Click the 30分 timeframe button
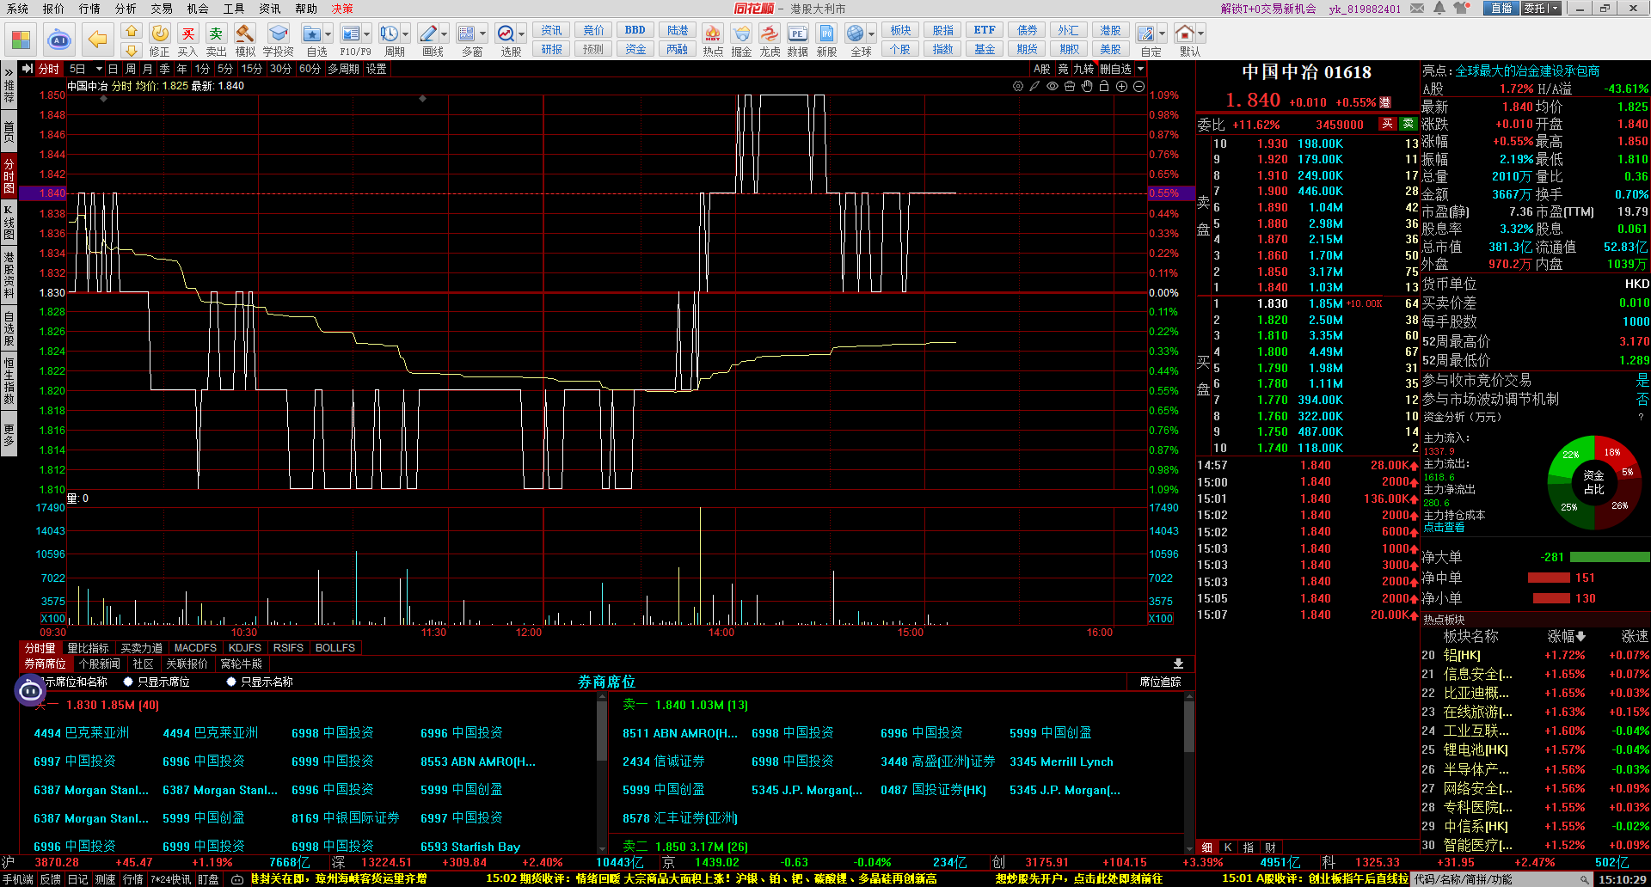The height and width of the screenshot is (887, 1651). 280,69
